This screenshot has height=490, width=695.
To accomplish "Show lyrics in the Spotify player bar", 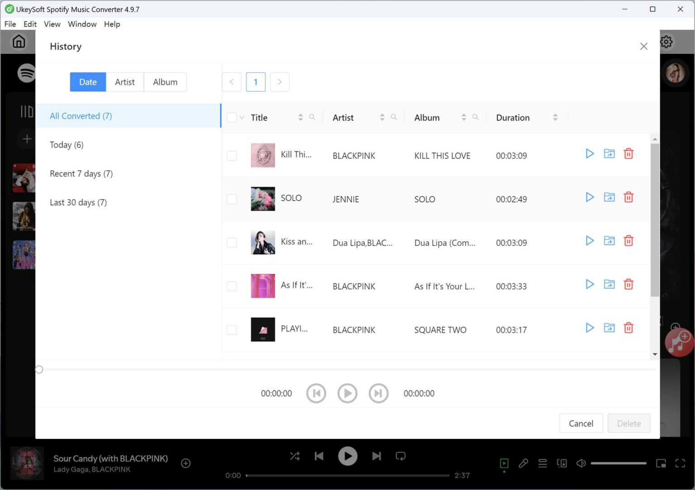I will click(x=524, y=463).
